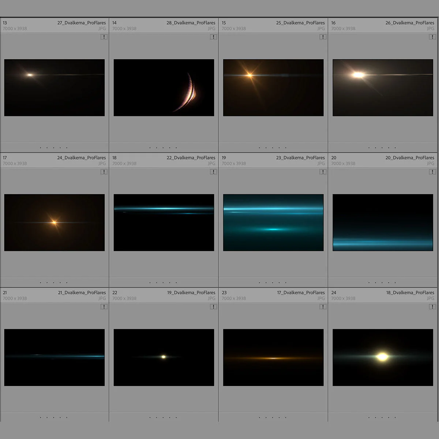Screen dimensions: 439x439
Task: Open the warning badge on cell 17
Action: (x=104, y=172)
